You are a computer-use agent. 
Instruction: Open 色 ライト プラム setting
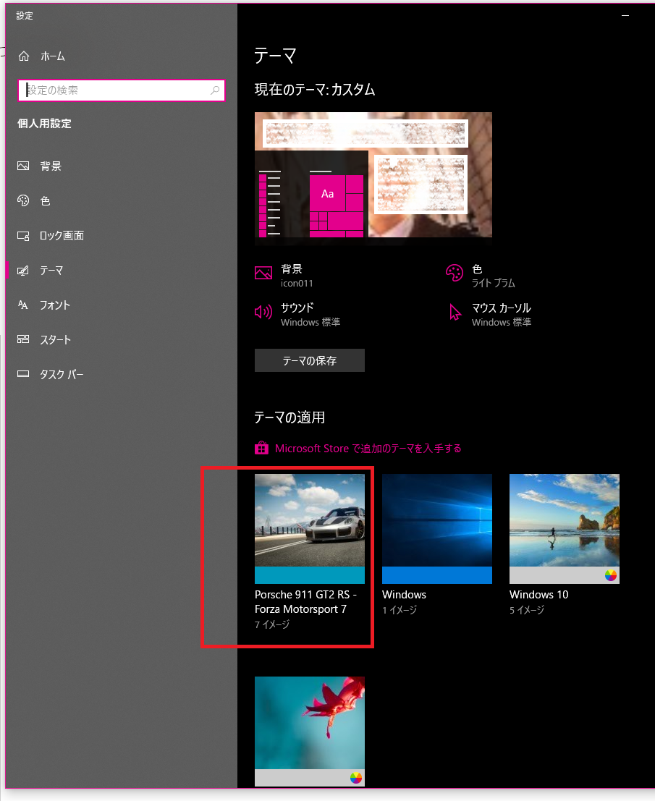[481, 276]
